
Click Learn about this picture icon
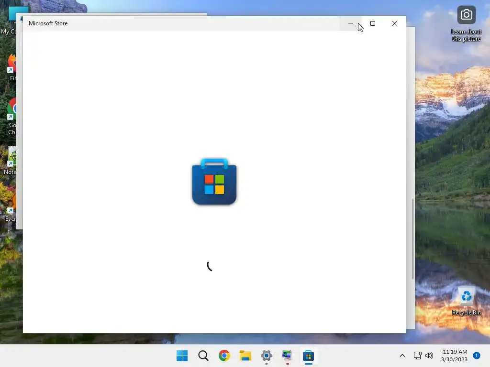pos(466,24)
